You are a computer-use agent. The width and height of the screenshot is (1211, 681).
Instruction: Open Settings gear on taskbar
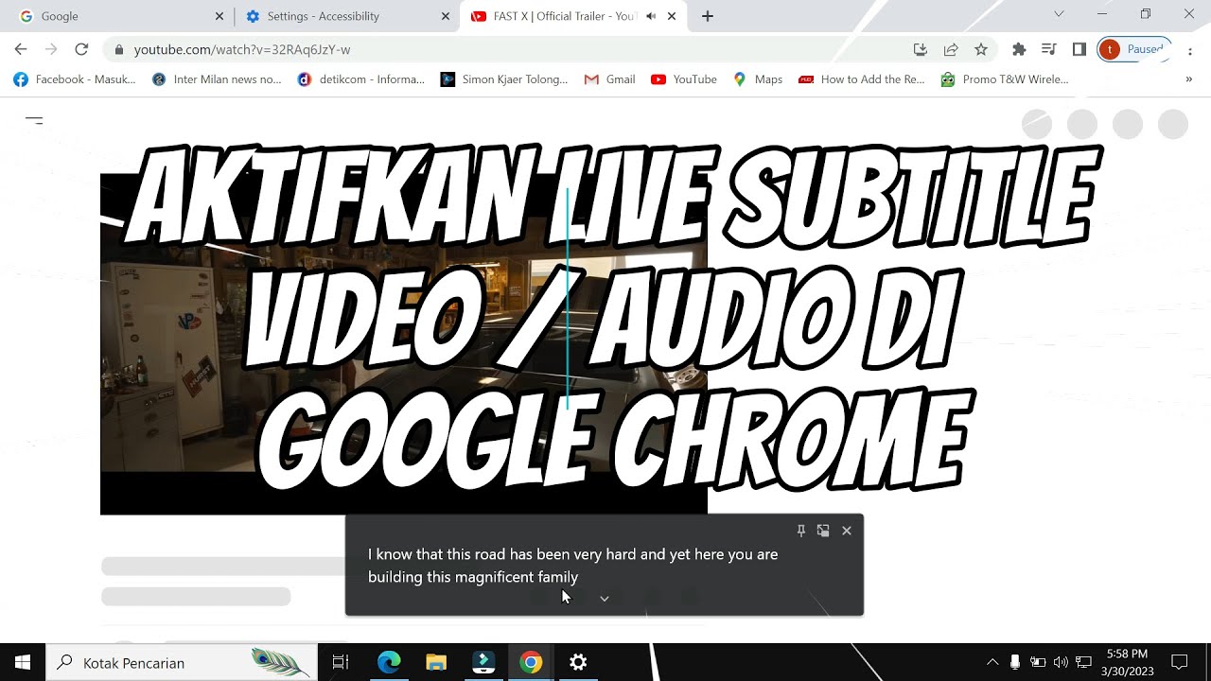tap(578, 662)
